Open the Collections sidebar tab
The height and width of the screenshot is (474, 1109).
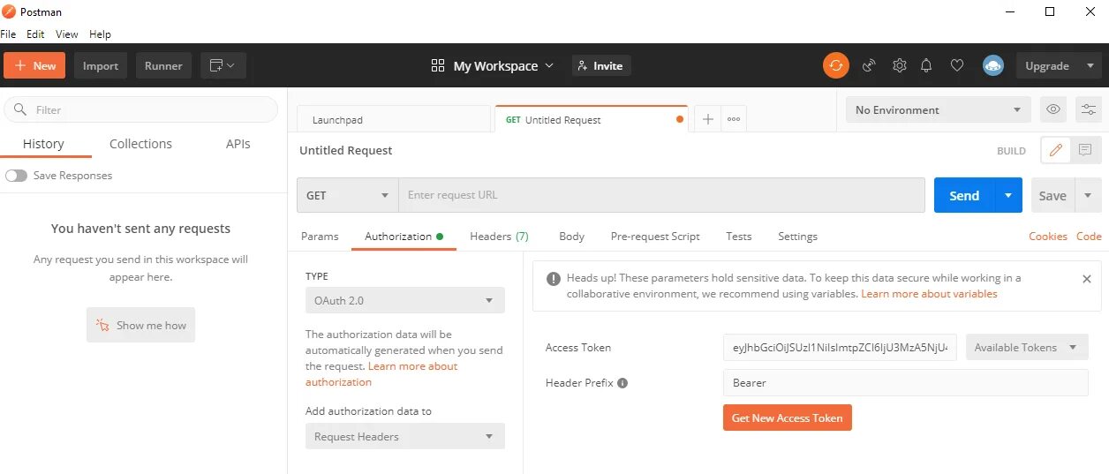coord(140,144)
